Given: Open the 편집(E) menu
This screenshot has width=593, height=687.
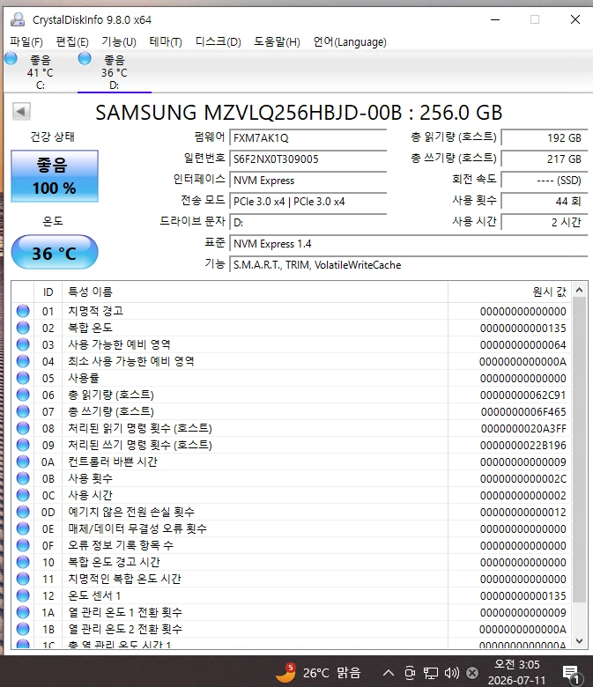Looking at the screenshot, I should pyautogui.click(x=72, y=42).
